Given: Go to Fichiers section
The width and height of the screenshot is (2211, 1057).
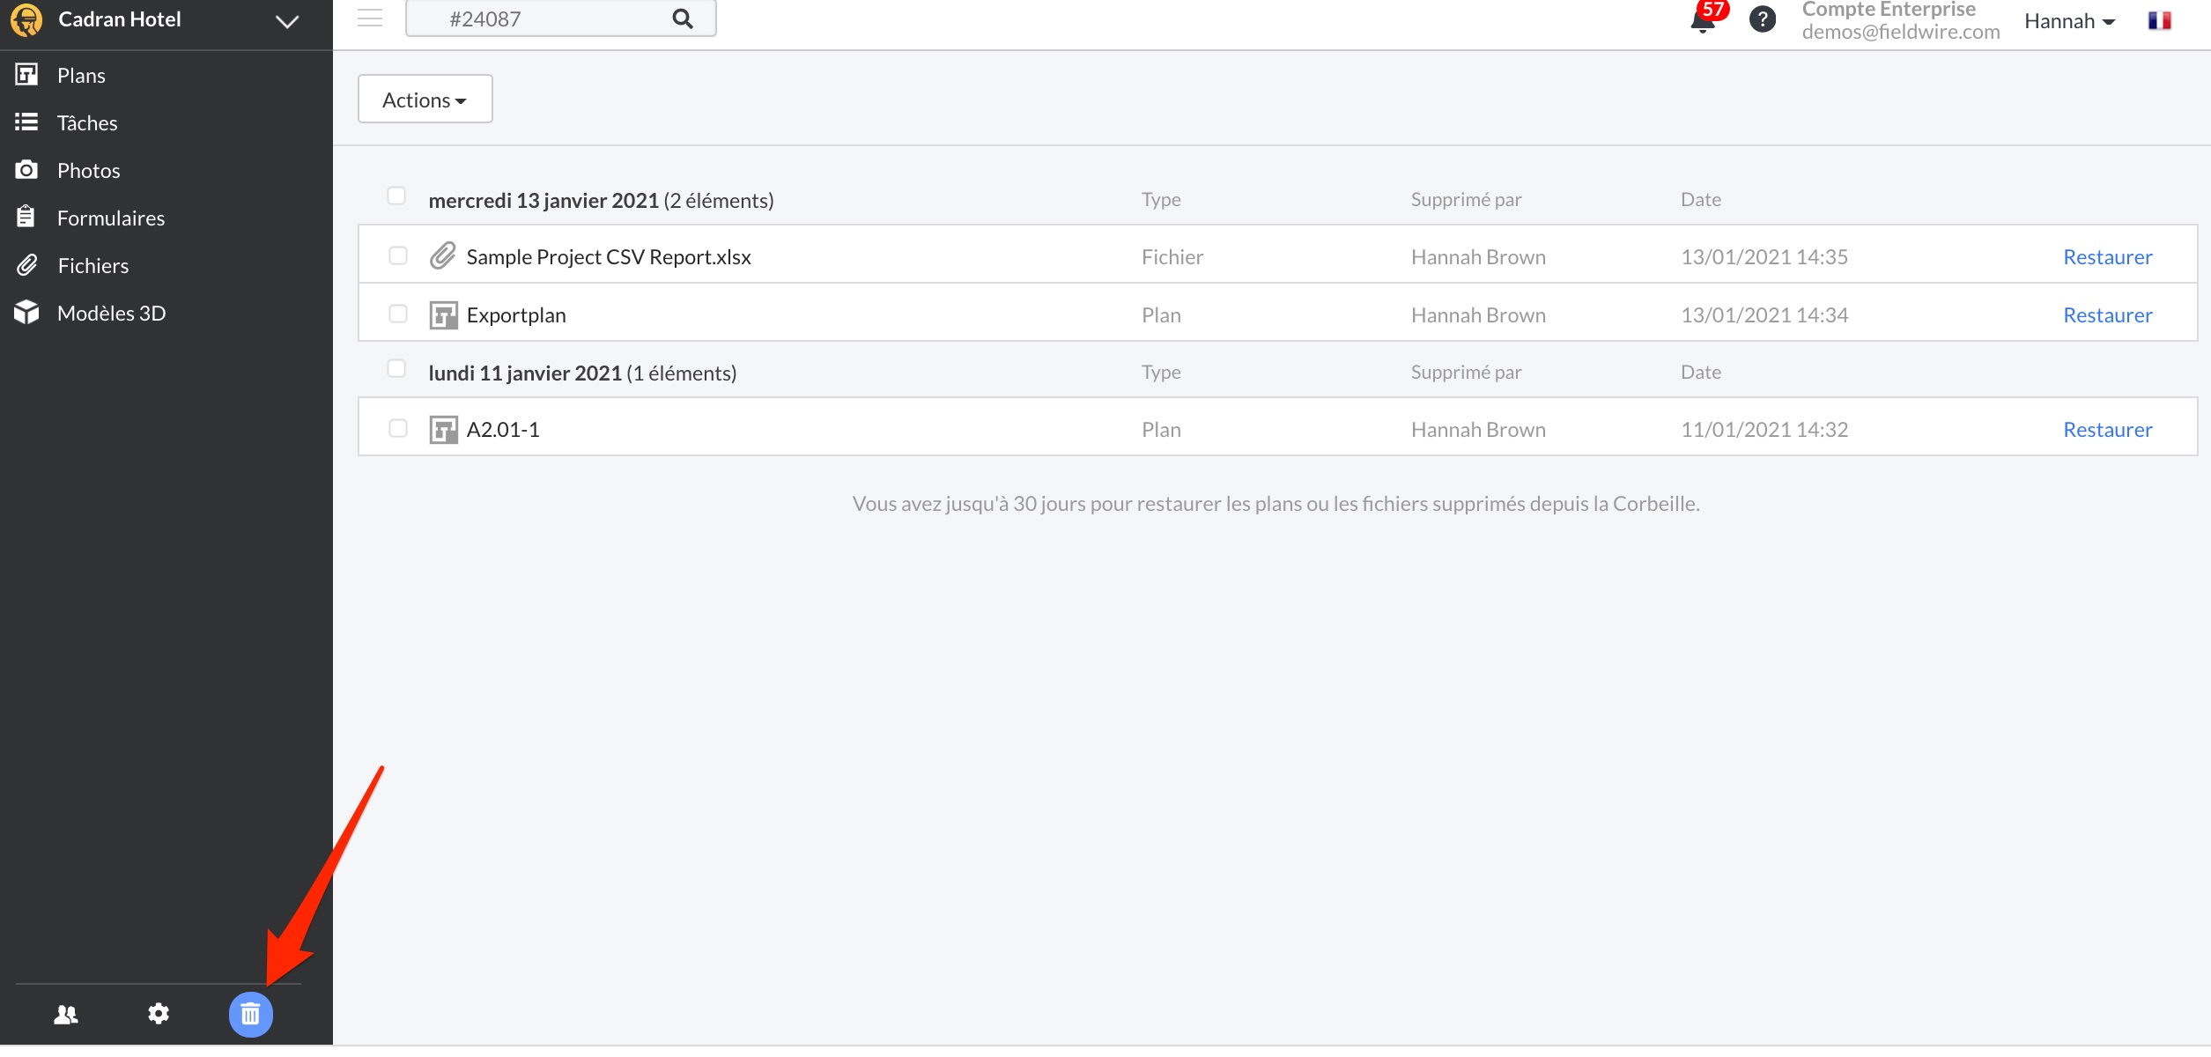Looking at the screenshot, I should click(93, 266).
